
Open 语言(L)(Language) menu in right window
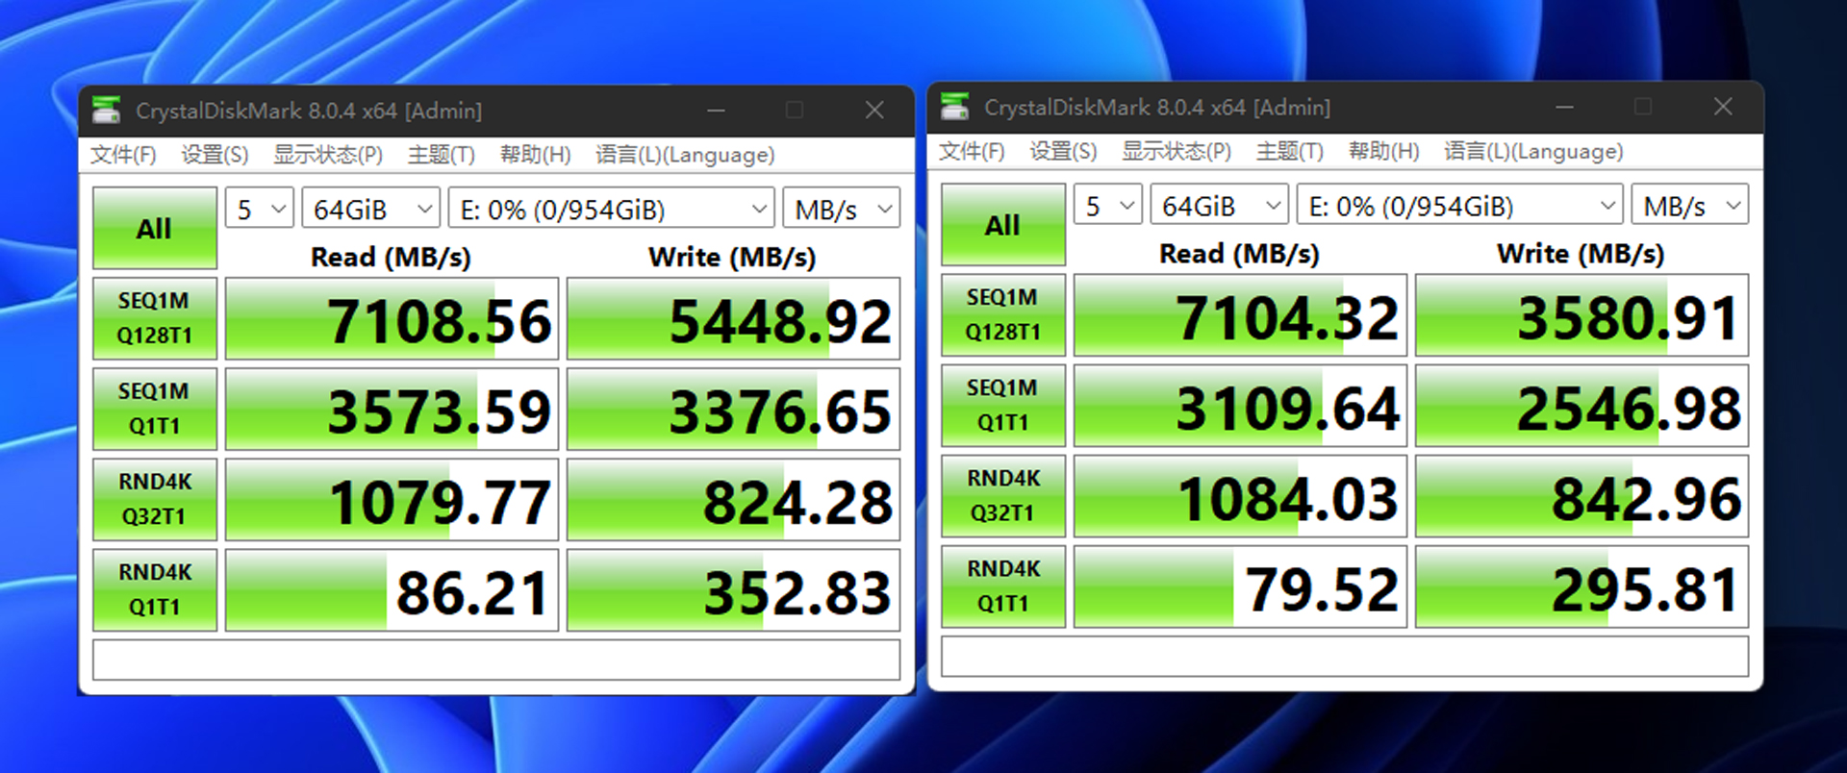coord(1533,151)
